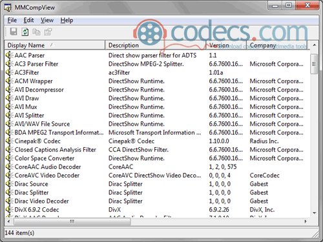Select the Closed Captions Analysis Filter name
Screen dimensions: 323x242
tap(56, 150)
